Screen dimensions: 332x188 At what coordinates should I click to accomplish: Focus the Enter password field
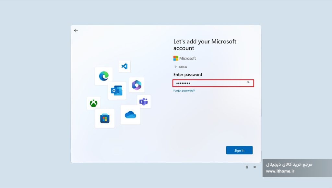pos(213,83)
